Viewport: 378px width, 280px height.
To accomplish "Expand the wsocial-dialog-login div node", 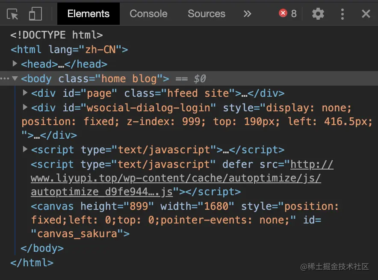I will tap(25, 107).
